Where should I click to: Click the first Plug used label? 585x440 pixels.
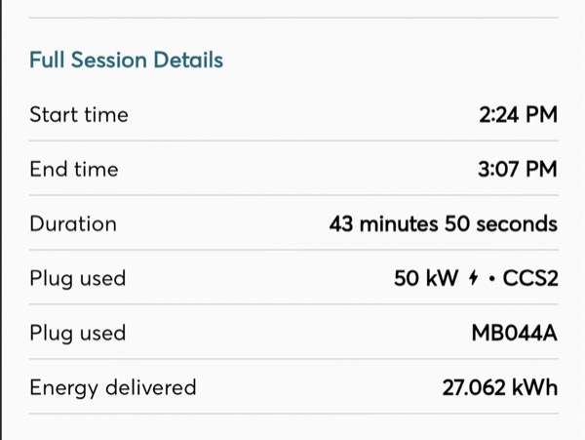pyautogui.click(x=78, y=279)
